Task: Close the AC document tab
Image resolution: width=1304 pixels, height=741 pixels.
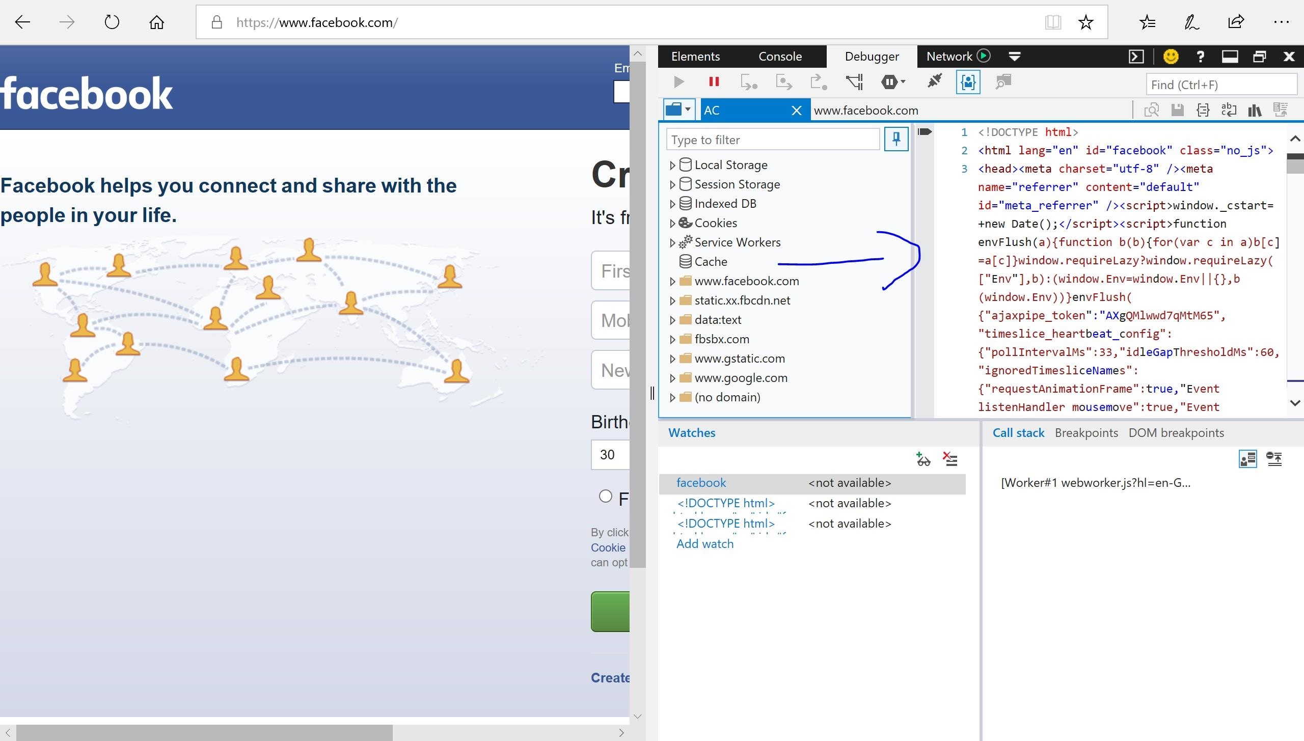Action: tap(797, 111)
